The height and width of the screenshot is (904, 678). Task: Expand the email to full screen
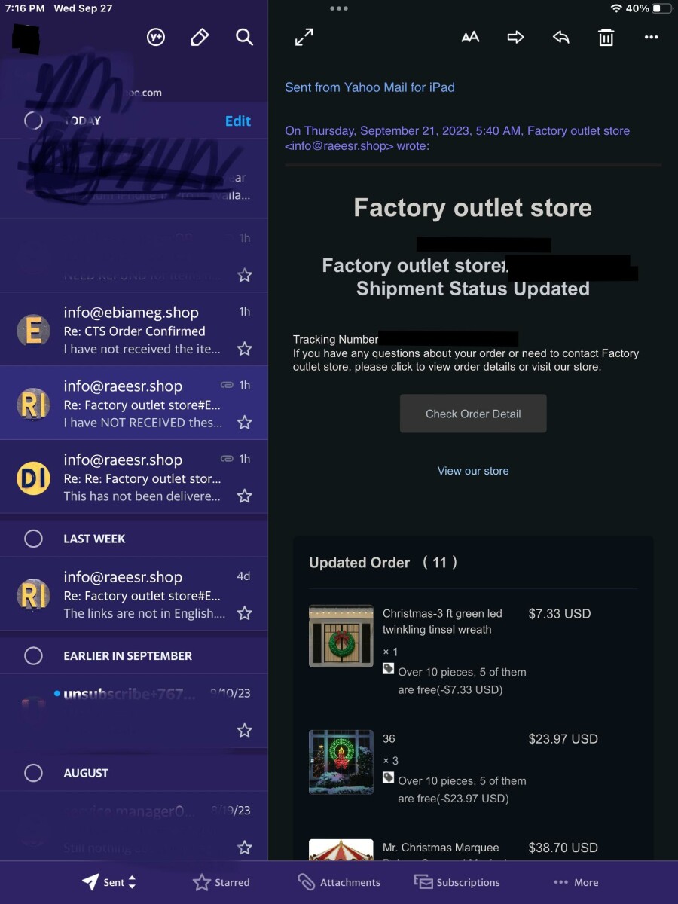click(x=304, y=37)
